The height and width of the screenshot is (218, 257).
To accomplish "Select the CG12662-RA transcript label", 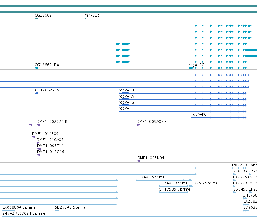I will (x=47, y=65).
